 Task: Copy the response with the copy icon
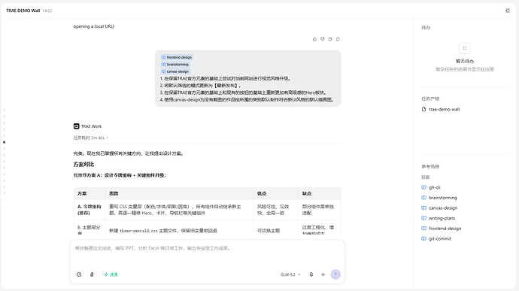click(x=330, y=39)
